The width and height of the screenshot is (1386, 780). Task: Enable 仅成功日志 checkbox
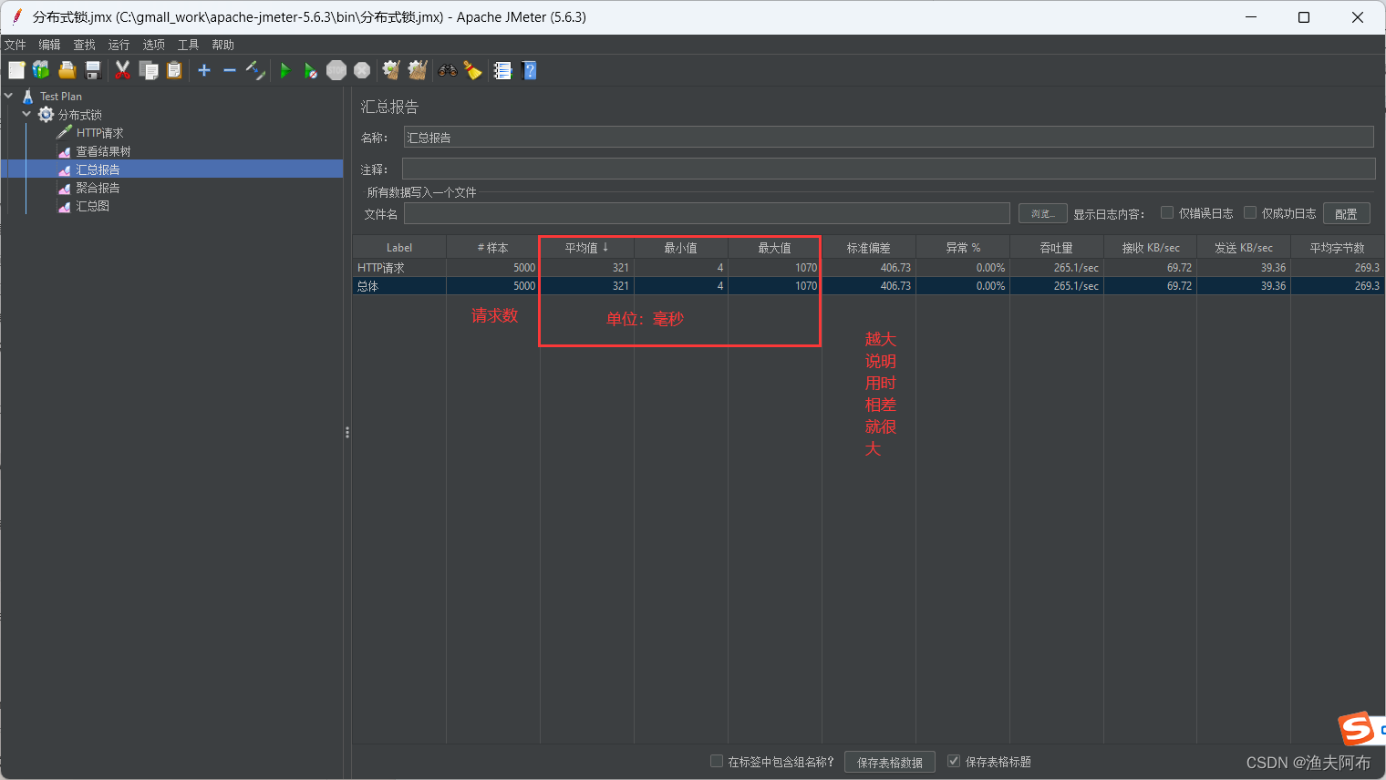pos(1250,212)
